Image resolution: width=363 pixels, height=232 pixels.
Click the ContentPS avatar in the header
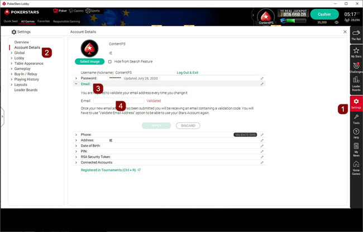coord(266,17)
